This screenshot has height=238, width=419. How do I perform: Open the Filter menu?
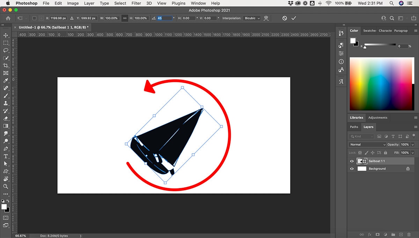pos(136,3)
